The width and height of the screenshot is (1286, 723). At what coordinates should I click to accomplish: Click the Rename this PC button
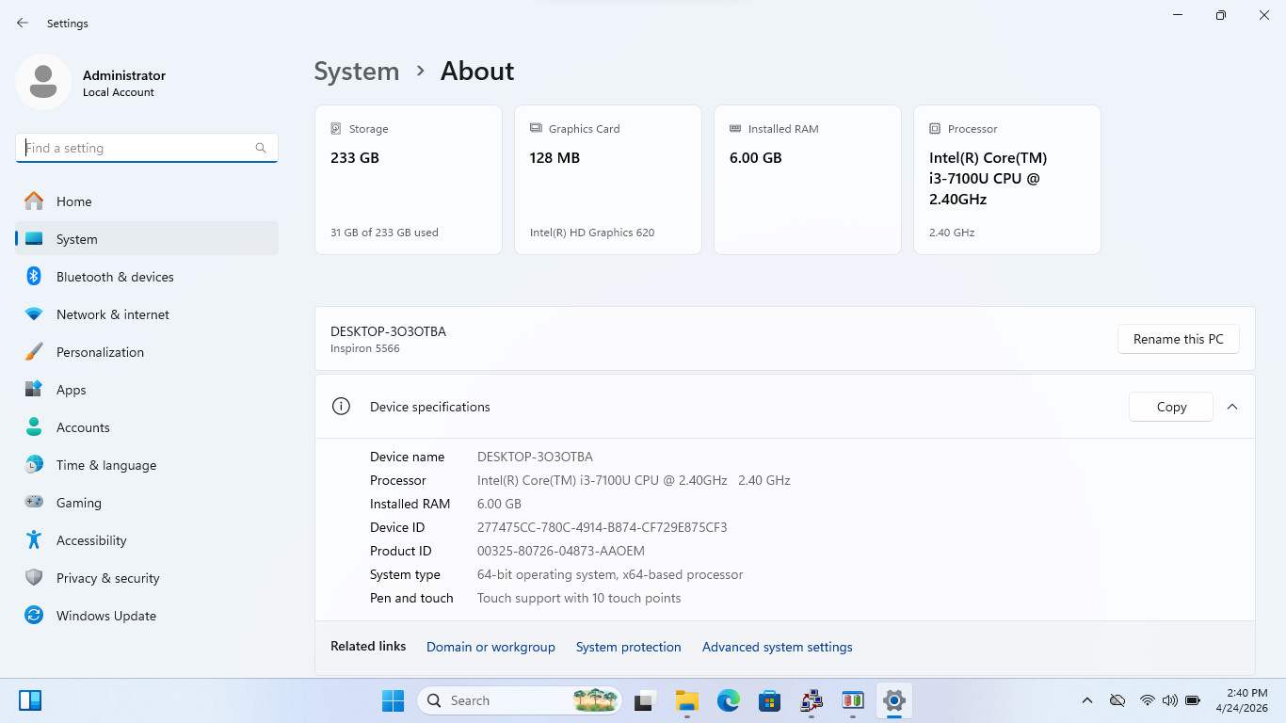click(1179, 339)
